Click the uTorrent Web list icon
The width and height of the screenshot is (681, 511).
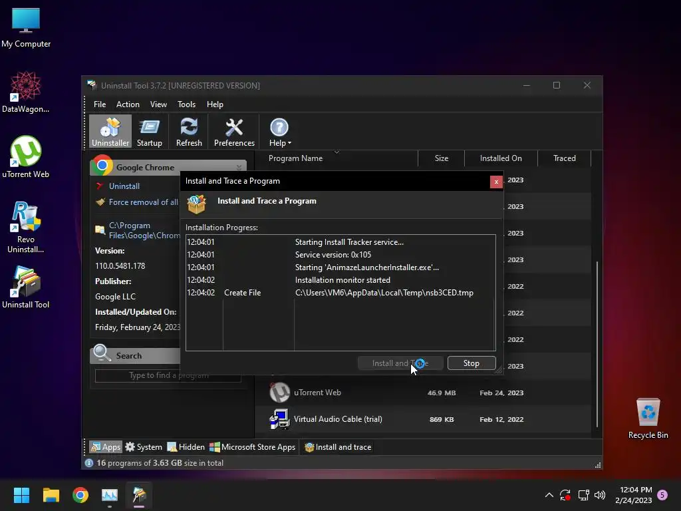point(280,393)
